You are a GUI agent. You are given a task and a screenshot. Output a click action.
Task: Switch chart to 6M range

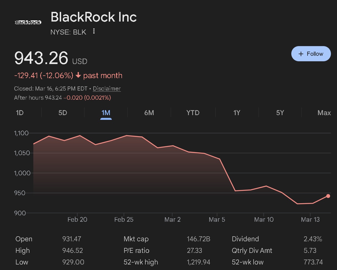coord(149,113)
